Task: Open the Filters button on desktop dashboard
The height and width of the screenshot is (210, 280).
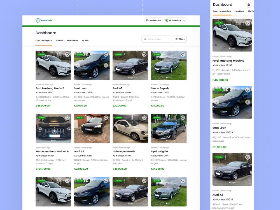Action: (180, 39)
